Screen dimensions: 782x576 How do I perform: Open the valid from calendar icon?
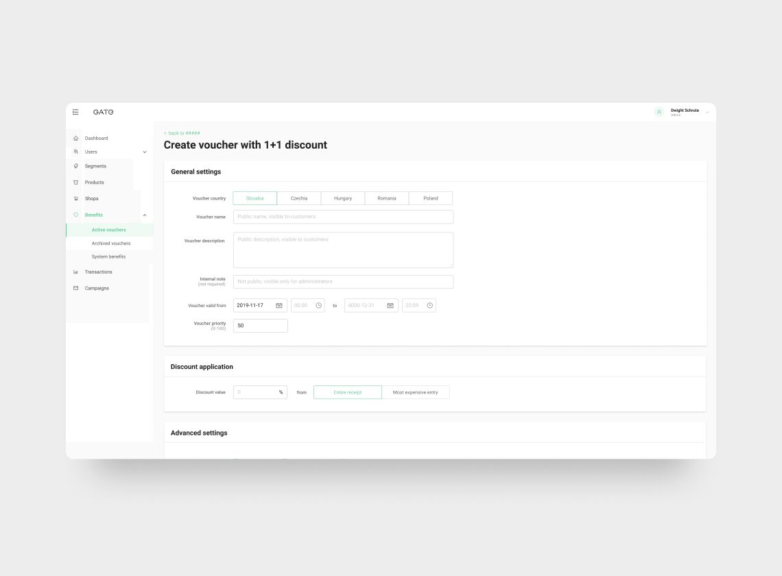(x=279, y=305)
